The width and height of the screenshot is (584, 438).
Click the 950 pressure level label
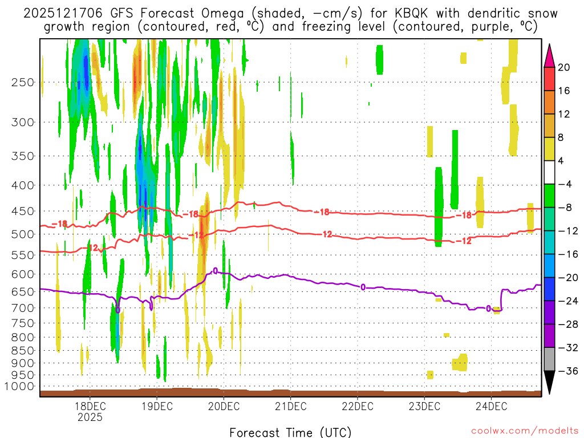tap(23, 375)
